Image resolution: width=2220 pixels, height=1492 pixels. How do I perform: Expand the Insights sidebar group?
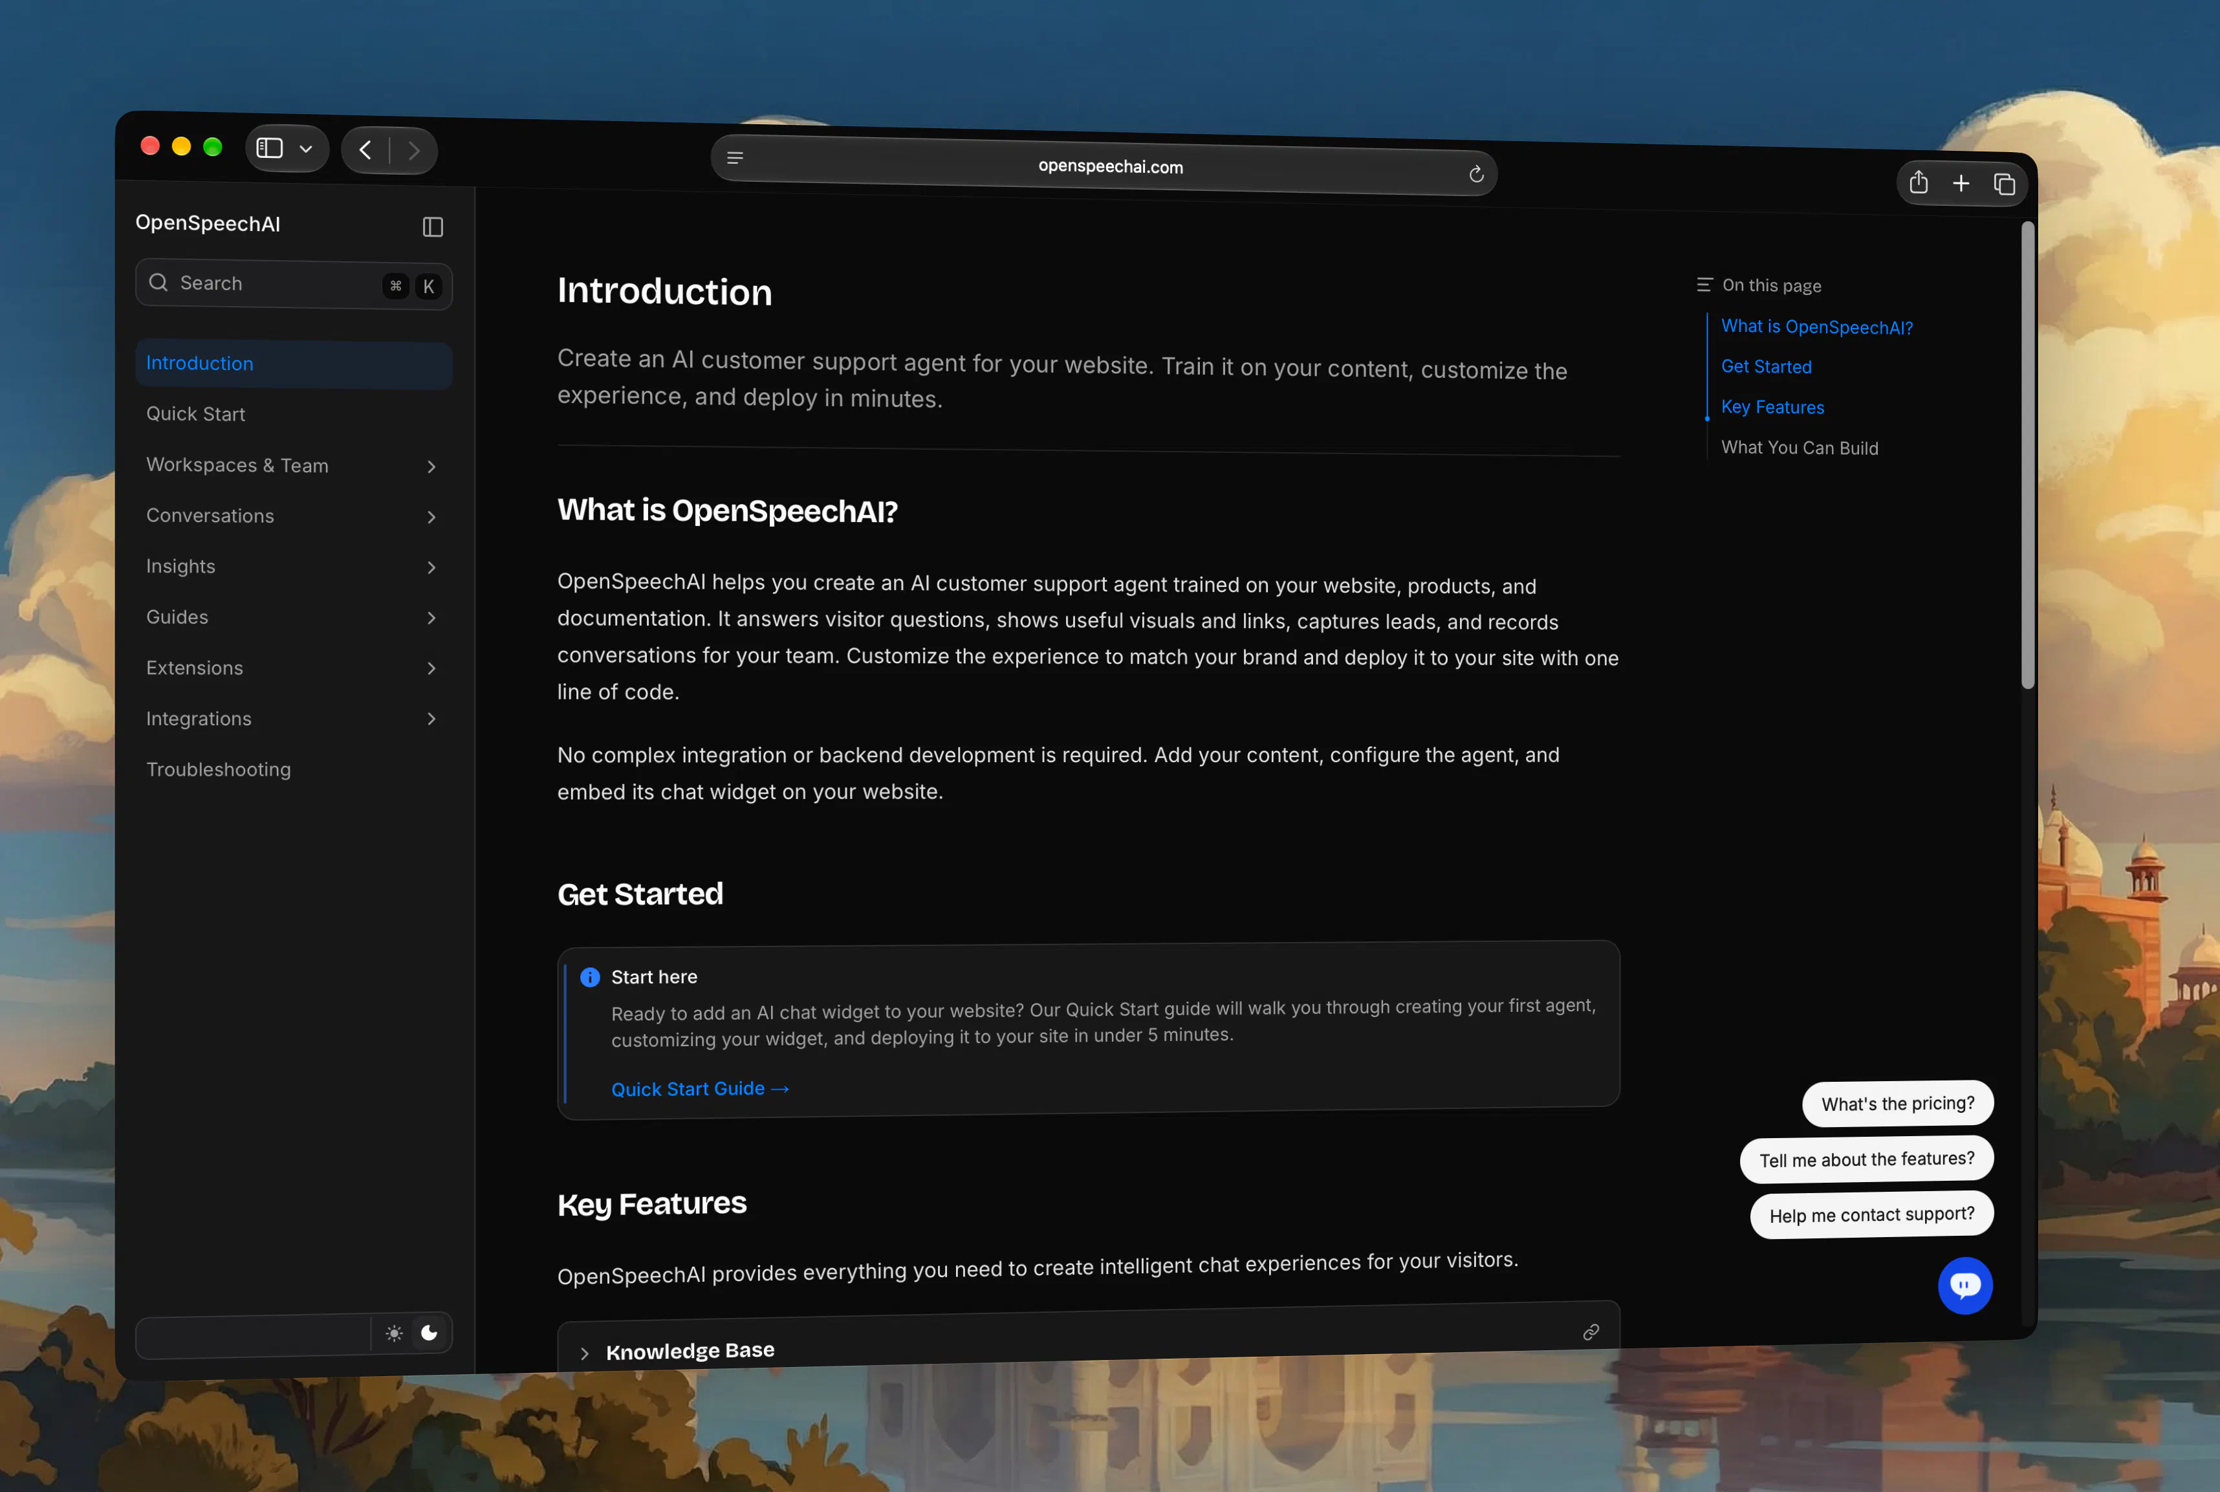431,567
